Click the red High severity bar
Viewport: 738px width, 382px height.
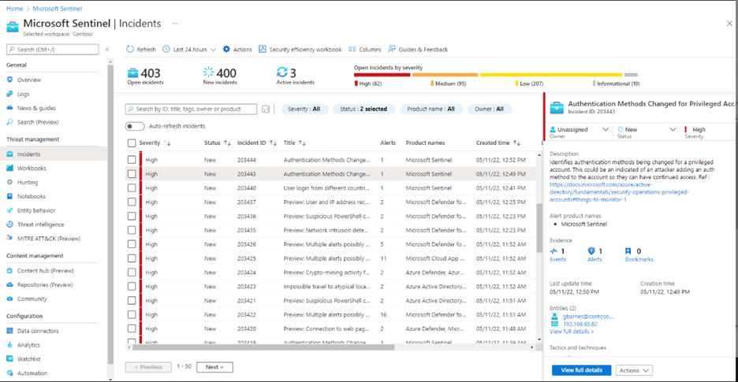pos(382,75)
